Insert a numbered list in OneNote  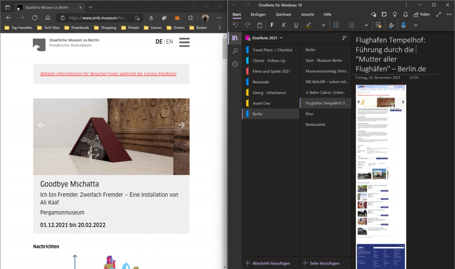[351, 25]
